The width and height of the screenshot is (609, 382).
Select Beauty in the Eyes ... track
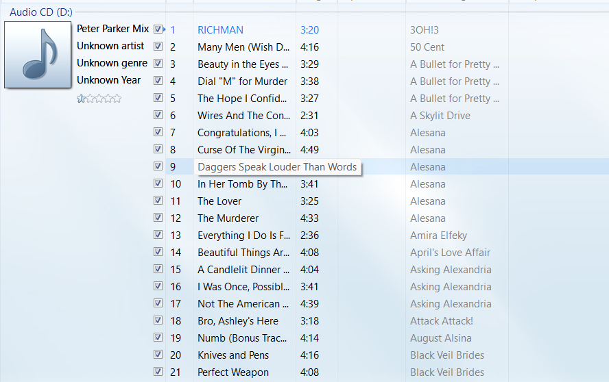[243, 64]
